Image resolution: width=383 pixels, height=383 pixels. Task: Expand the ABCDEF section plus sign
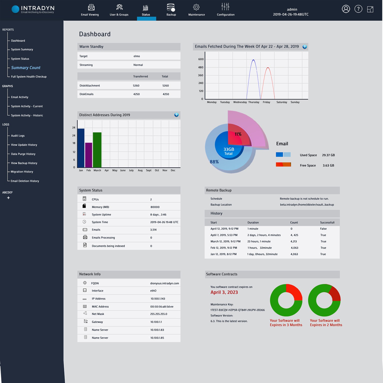coord(8,198)
